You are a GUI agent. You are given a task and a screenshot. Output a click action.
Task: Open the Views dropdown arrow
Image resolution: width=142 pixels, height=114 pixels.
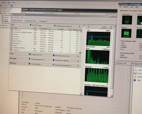pyautogui.click(x=110, y=27)
